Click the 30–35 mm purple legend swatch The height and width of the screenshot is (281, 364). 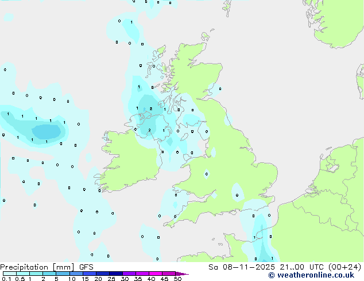pyautogui.click(x=129, y=274)
